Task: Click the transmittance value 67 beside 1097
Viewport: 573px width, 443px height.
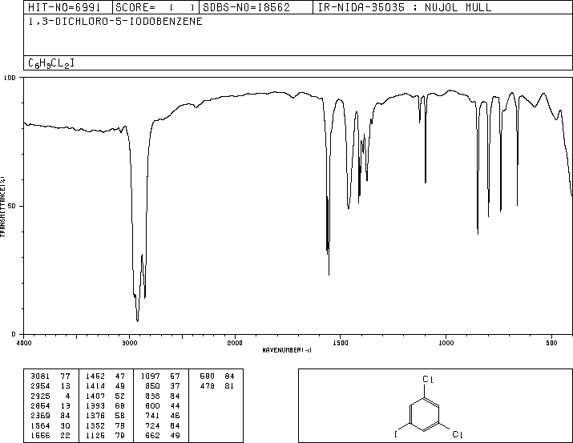Action: tap(175, 377)
